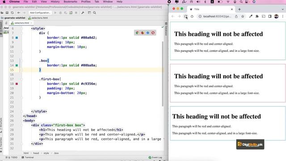This screenshot has height=161, width=286.
Task: Click the volume icon in menu bar
Action: coord(198,2)
